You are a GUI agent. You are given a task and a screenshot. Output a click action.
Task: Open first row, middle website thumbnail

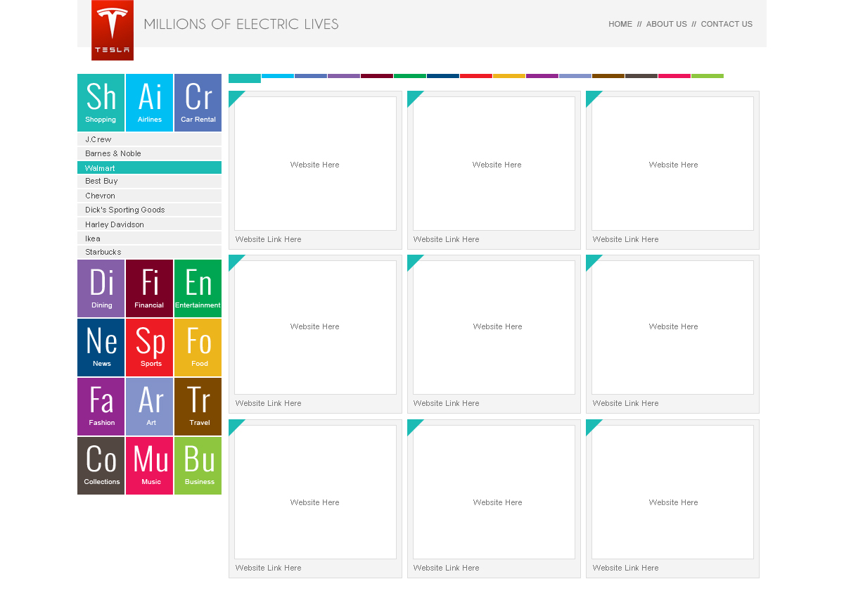tap(494, 163)
